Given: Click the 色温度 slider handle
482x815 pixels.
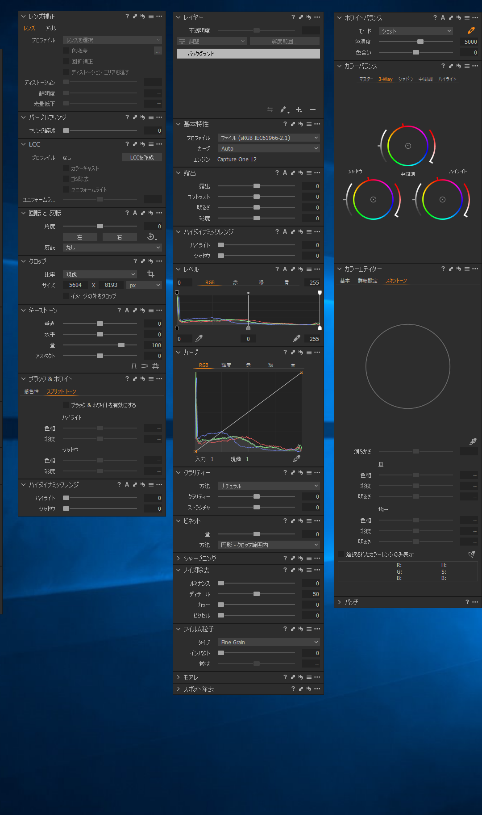Looking at the screenshot, I should [x=420, y=42].
